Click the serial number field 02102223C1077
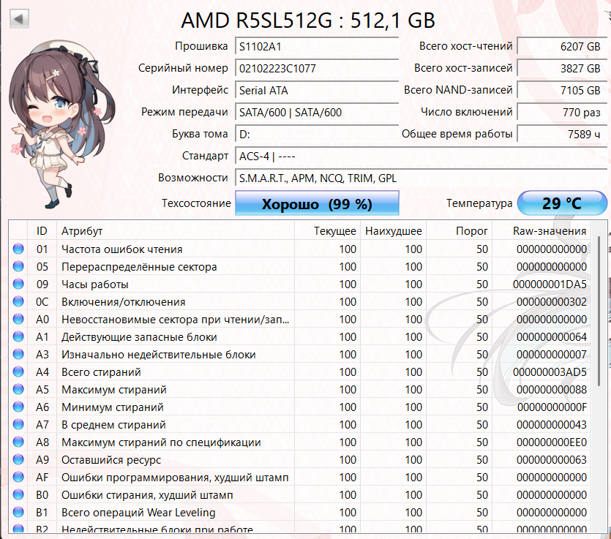This screenshot has width=611, height=539. click(x=317, y=69)
